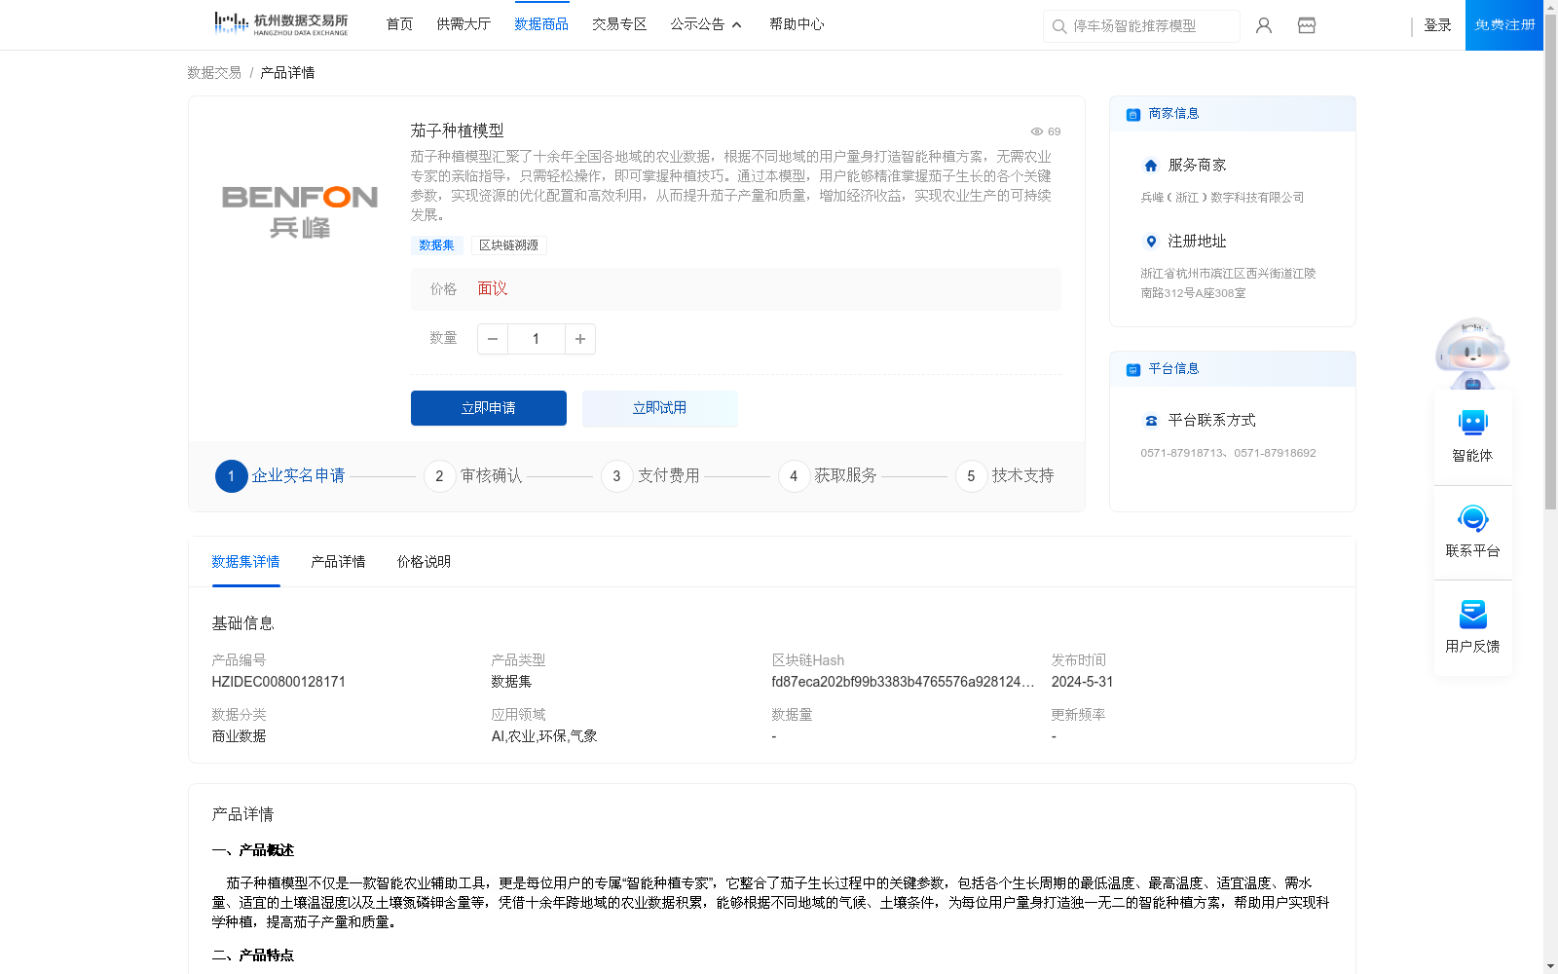
Task: Click the search magnifier icon
Action: [x=1059, y=26]
